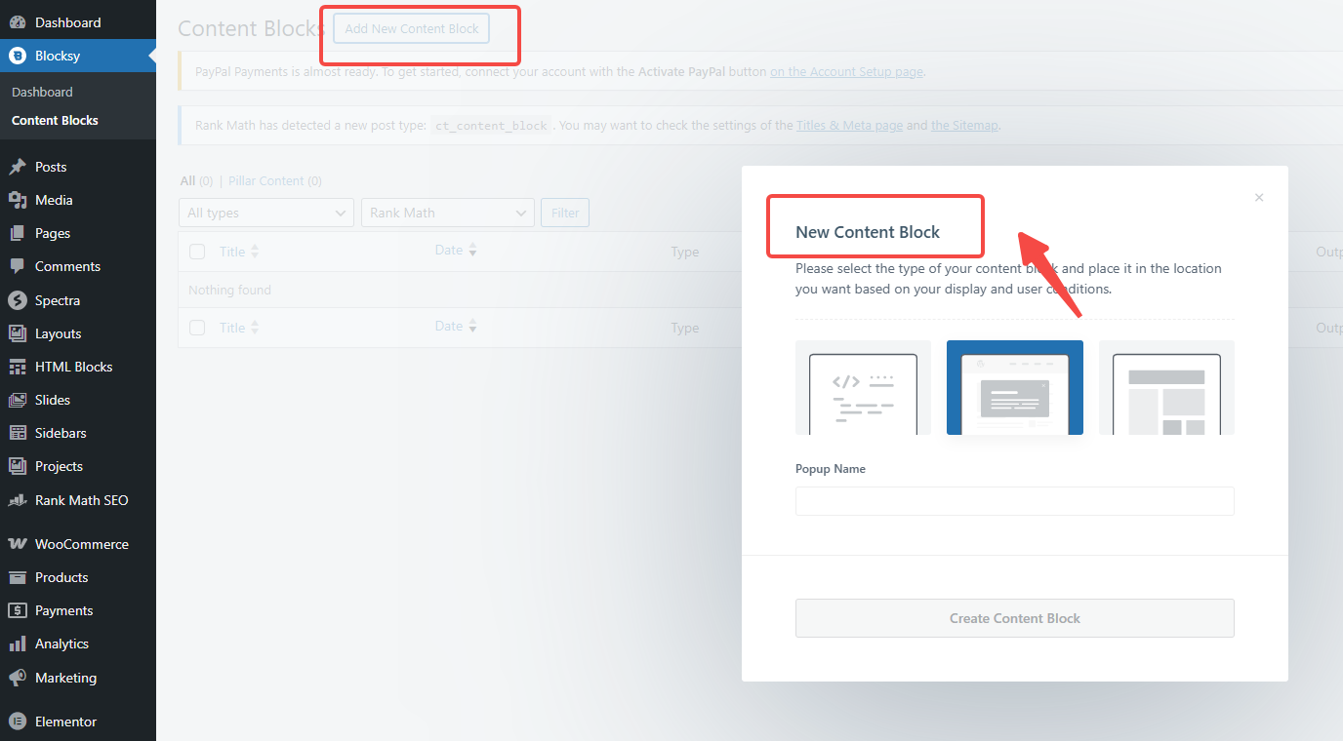
Task: Open Content Blocks submenu item
Action: click(55, 120)
